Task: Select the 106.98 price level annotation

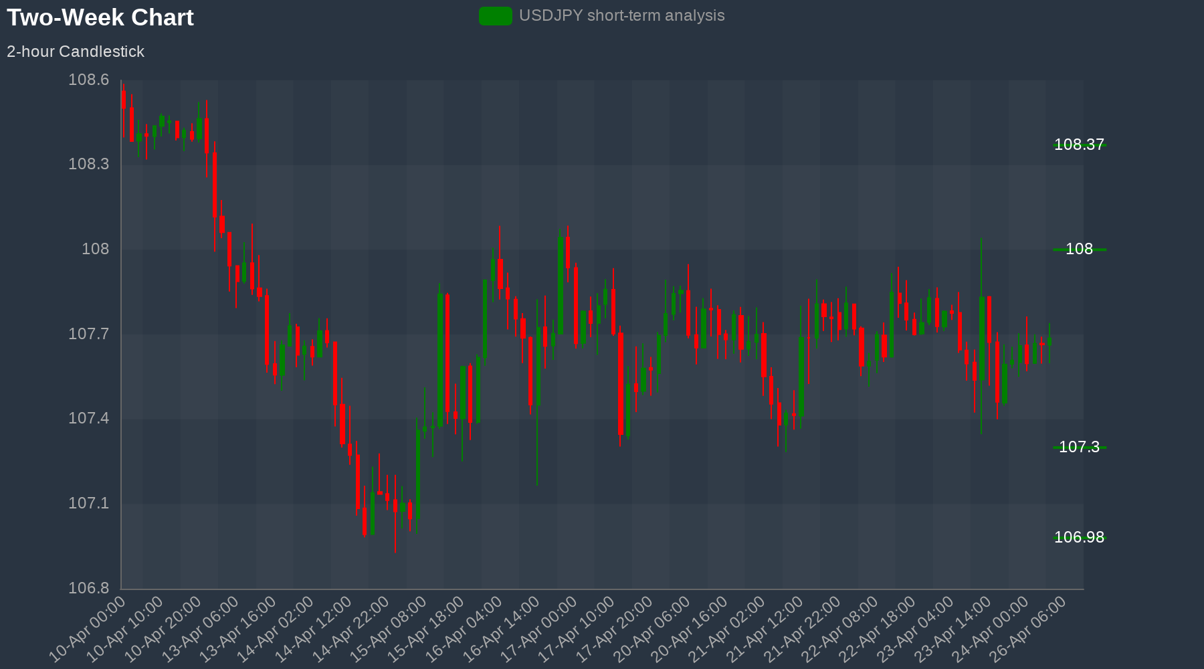Action: [1078, 538]
